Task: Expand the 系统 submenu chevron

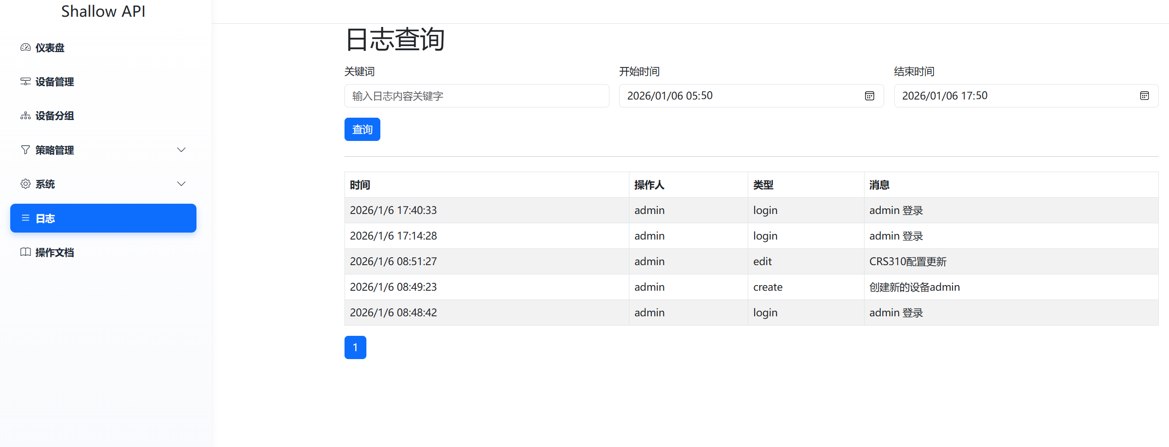Action: 182,184
